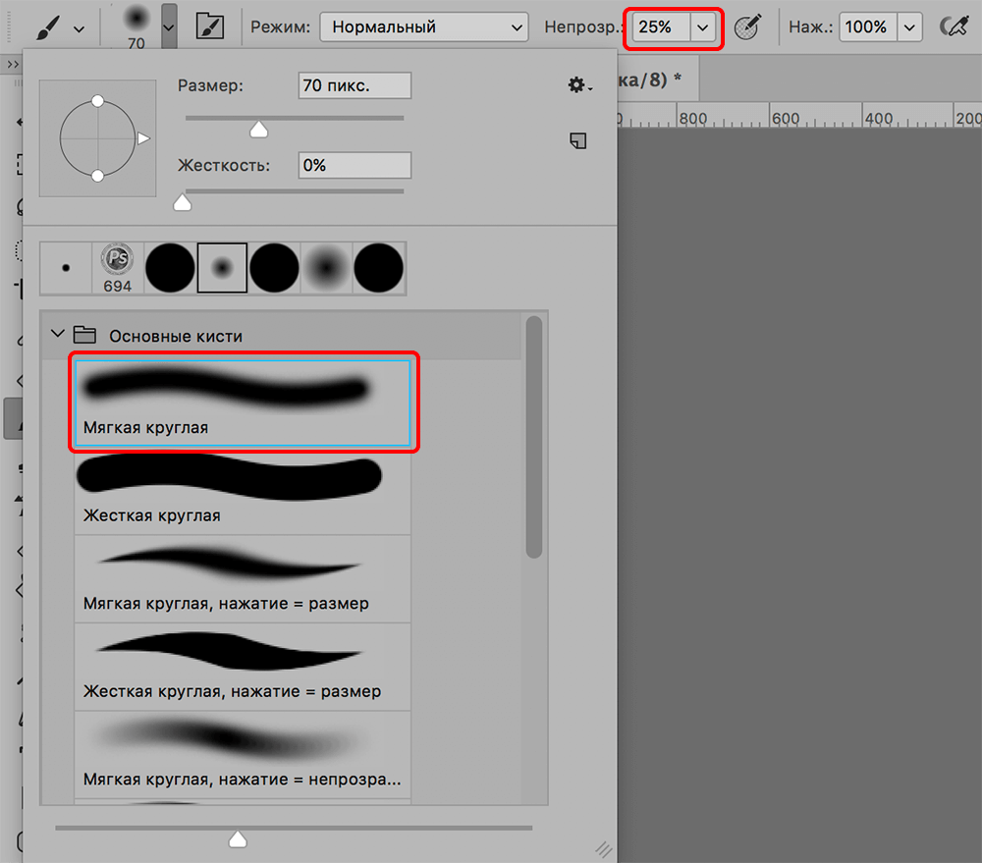Toggle the Brush Settings panel icon

[x=210, y=27]
